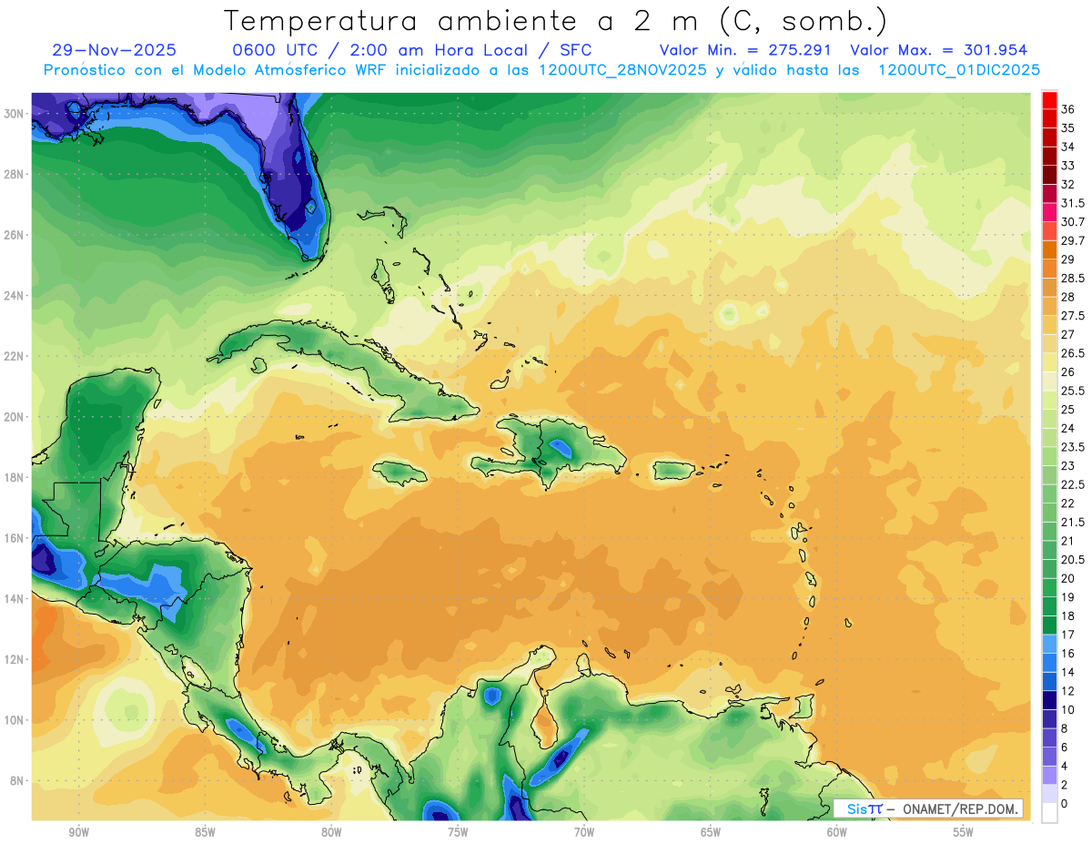Click the legend value "19"

coord(1068,596)
